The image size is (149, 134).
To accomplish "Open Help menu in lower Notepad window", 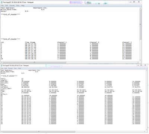I will pos(19,68).
